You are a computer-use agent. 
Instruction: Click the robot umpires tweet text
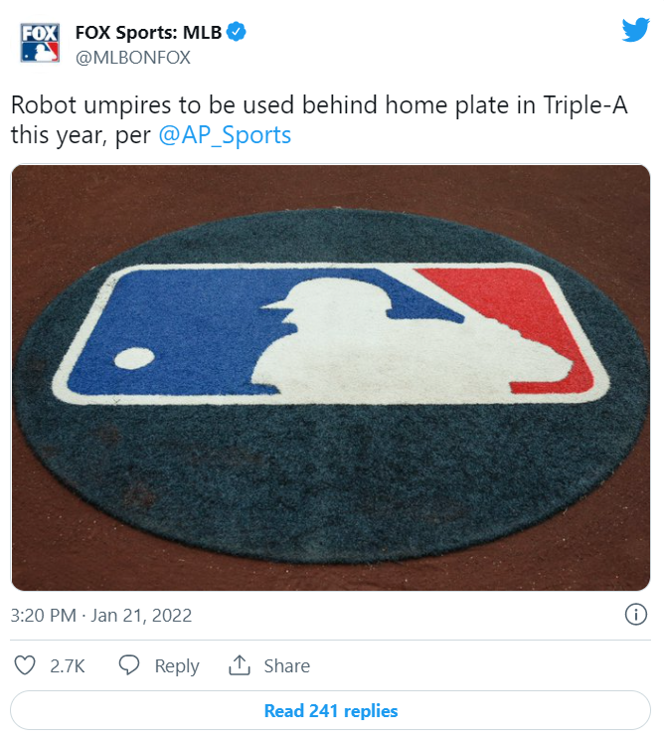[x=319, y=120]
